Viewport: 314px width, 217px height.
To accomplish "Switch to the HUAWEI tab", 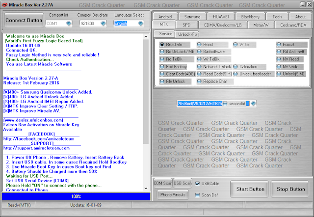I will (x=221, y=17).
